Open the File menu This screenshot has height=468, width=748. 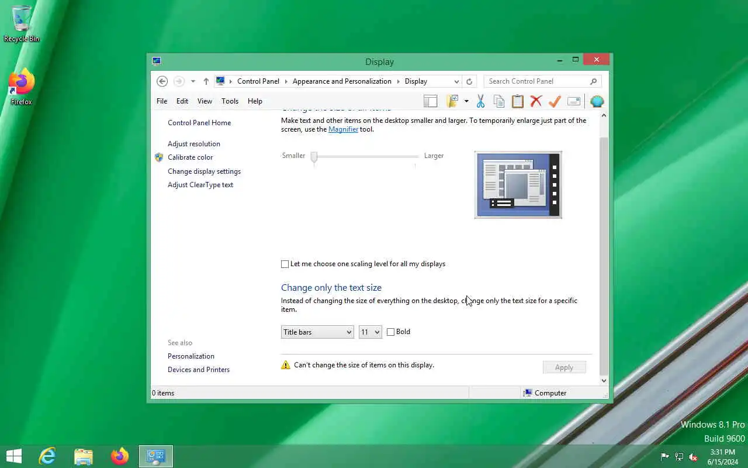(162, 101)
